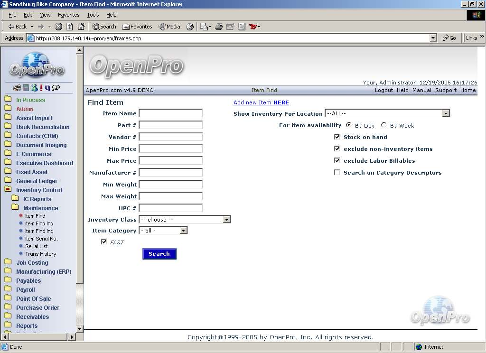Open the Tools menu

[x=93, y=15]
